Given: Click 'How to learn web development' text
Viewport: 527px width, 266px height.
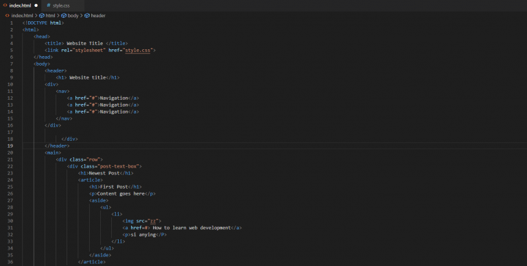Looking at the screenshot, I should 191,228.
